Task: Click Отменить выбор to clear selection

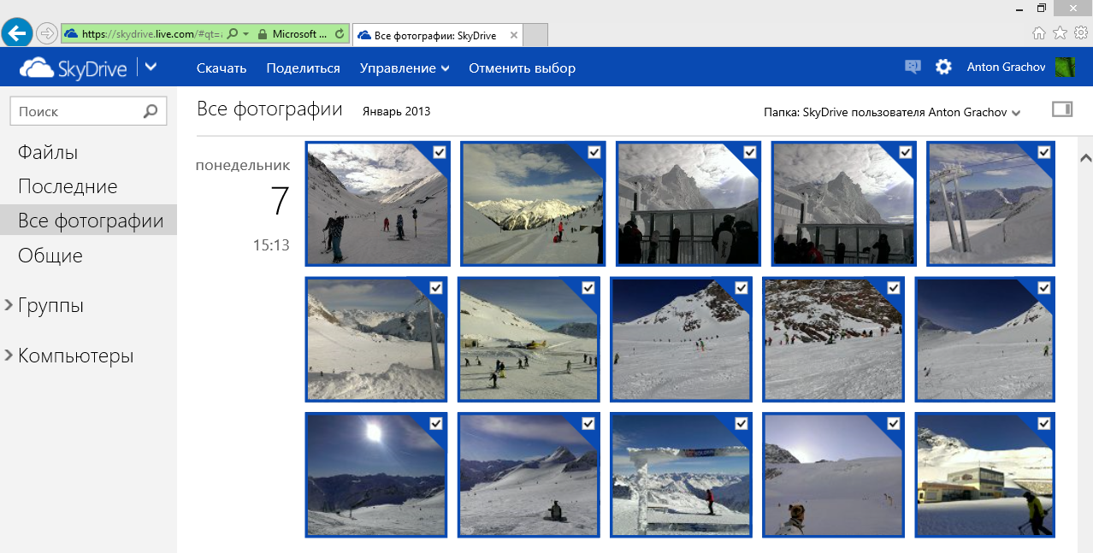Action: tap(522, 68)
